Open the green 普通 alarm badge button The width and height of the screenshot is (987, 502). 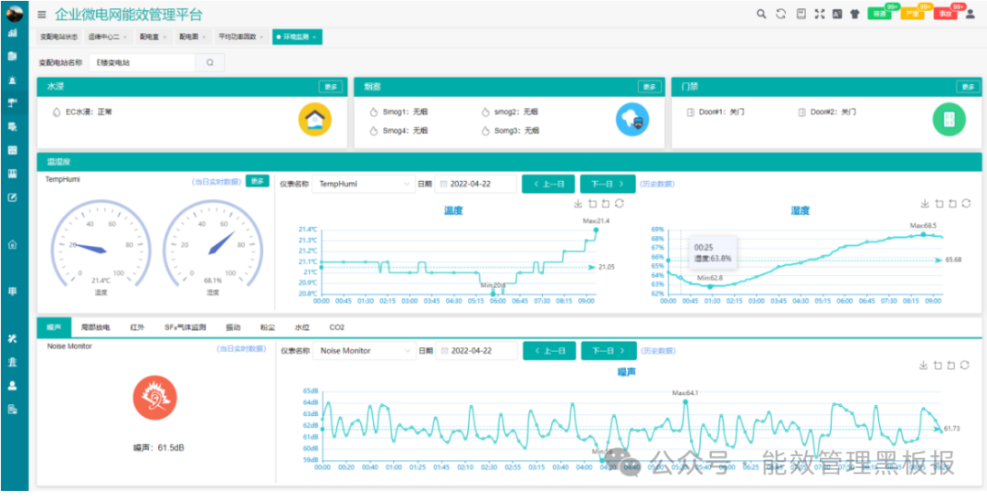click(879, 13)
